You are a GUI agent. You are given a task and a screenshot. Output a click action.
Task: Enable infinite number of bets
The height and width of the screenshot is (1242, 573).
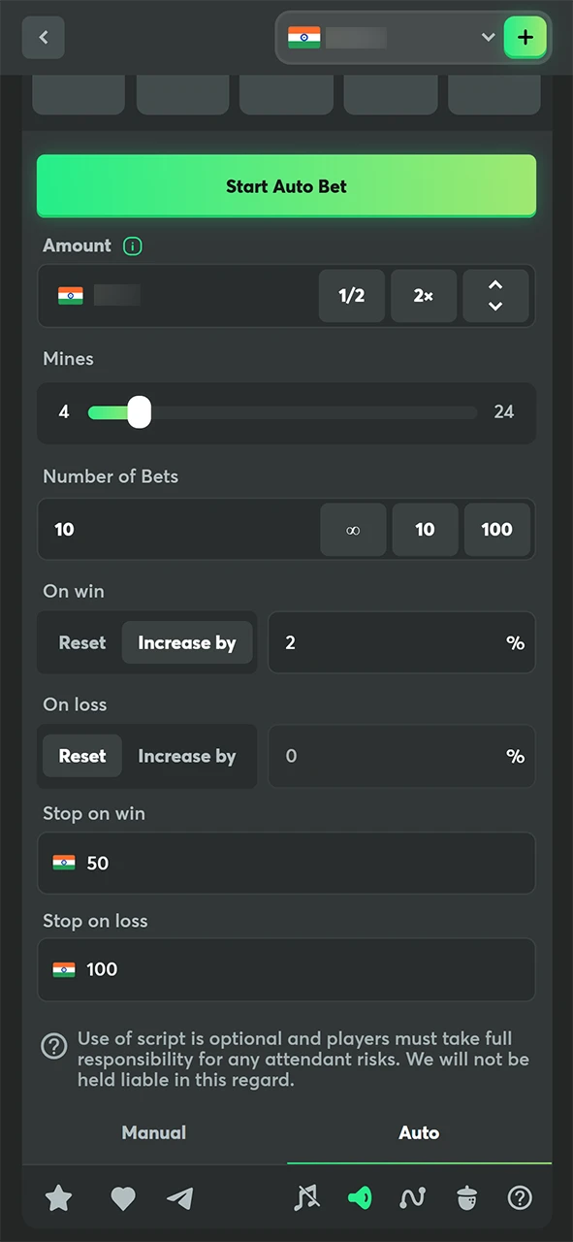point(352,529)
